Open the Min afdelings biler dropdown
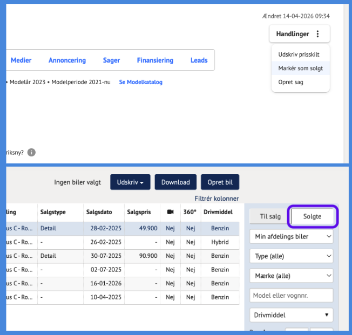 (291, 236)
